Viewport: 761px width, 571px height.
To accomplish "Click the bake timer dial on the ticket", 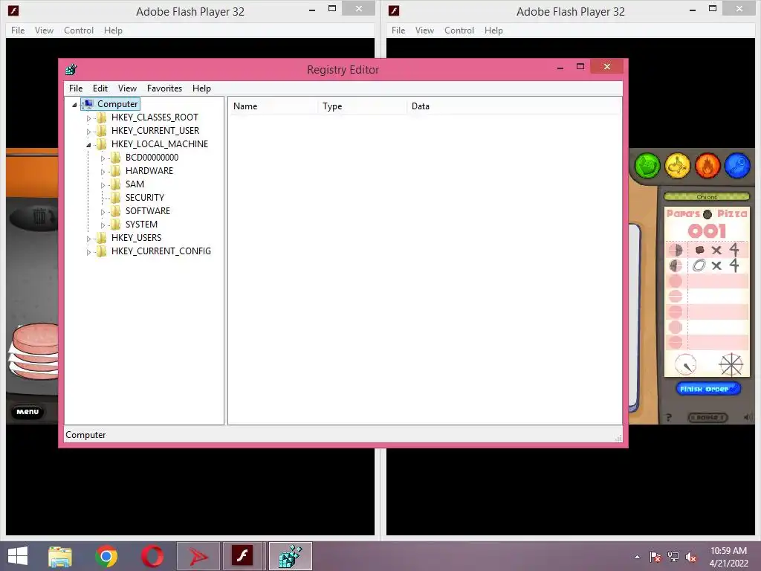I will click(x=685, y=364).
